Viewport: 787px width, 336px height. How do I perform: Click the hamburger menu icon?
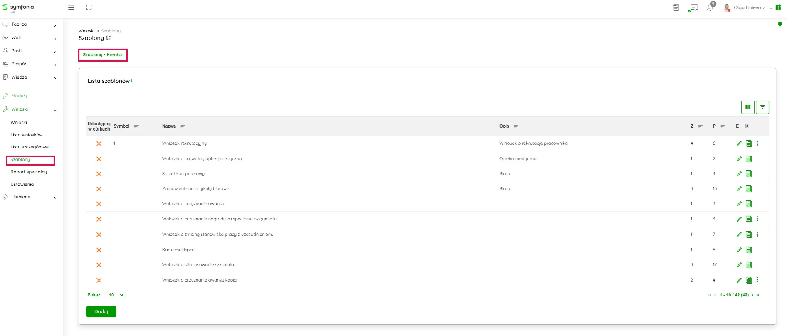[71, 7]
